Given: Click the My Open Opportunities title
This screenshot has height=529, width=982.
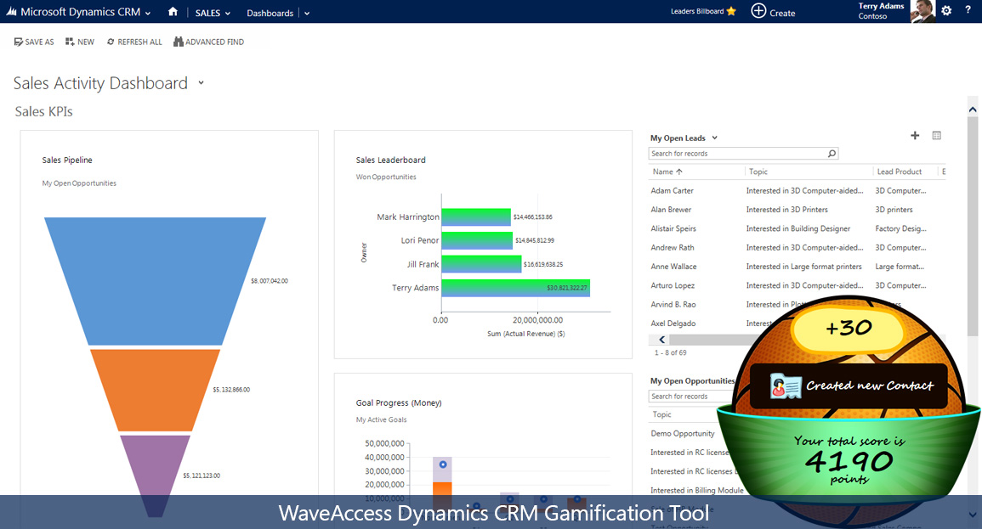Looking at the screenshot, I should pyautogui.click(x=692, y=380).
